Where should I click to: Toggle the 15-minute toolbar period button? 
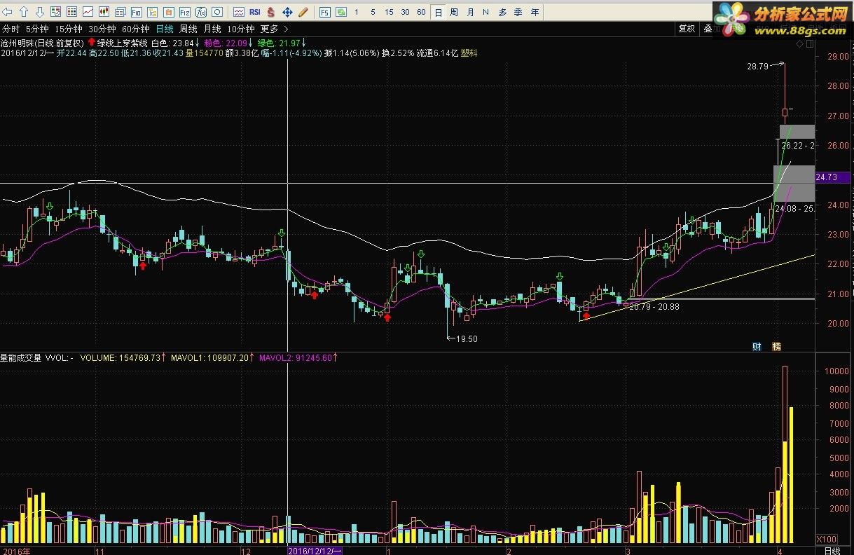[389, 12]
